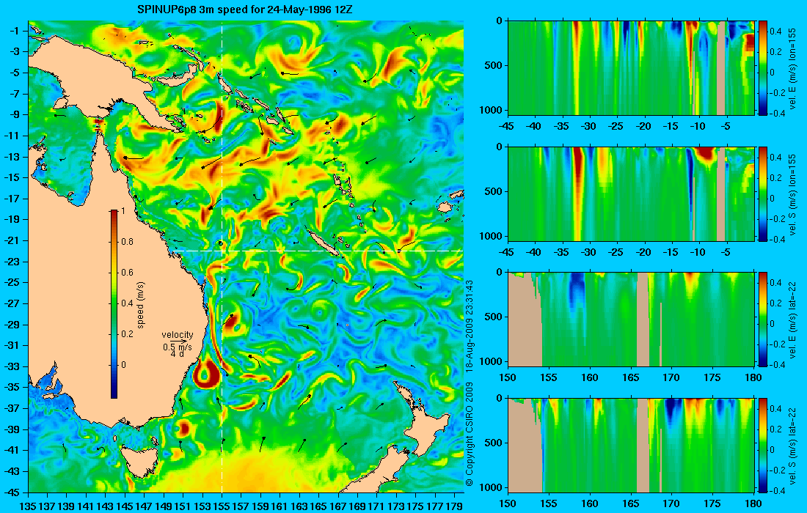The height and width of the screenshot is (513, 807).
Task: Click the colorbar beside the vel. E lon=155 panel
Action: click(763, 68)
